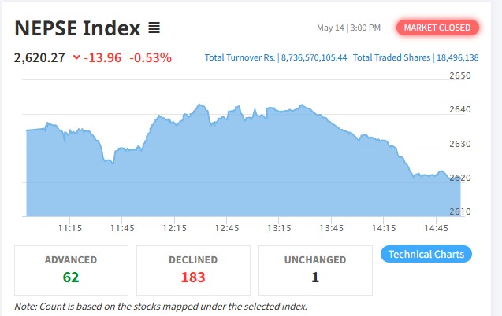The image size is (502, 316).
Task: Open Technical Charts
Action: 426,254
